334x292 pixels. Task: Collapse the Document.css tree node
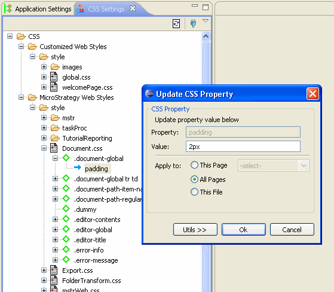tap(44, 148)
